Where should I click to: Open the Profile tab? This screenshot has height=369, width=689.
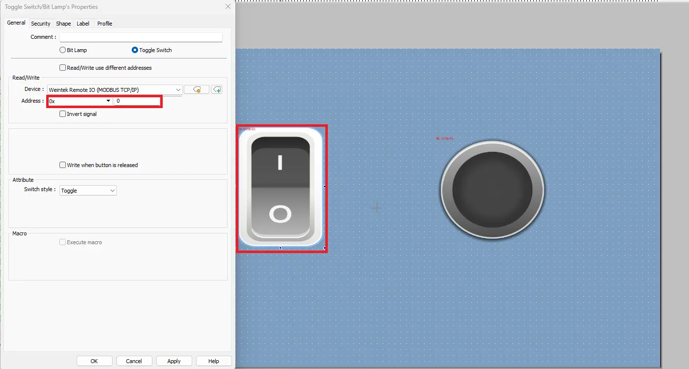click(104, 23)
